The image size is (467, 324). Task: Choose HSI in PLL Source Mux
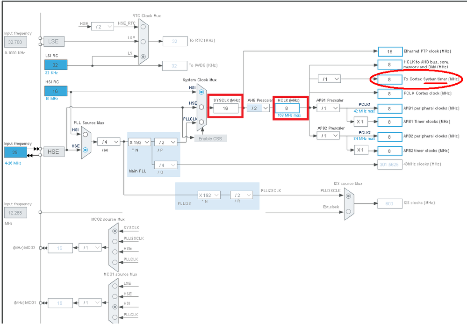86,135
